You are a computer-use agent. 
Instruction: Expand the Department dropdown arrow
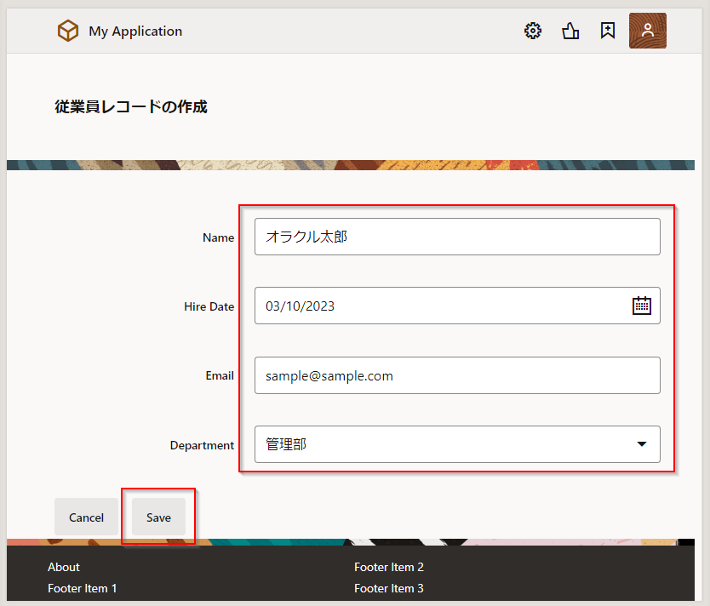point(642,444)
